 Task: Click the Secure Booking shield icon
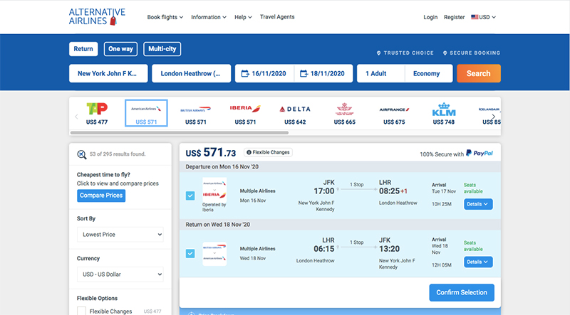(445, 53)
